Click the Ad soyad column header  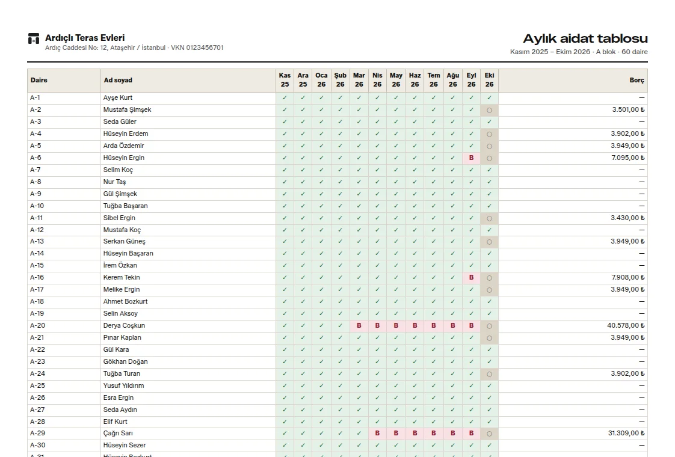pyautogui.click(x=118, y=80)
